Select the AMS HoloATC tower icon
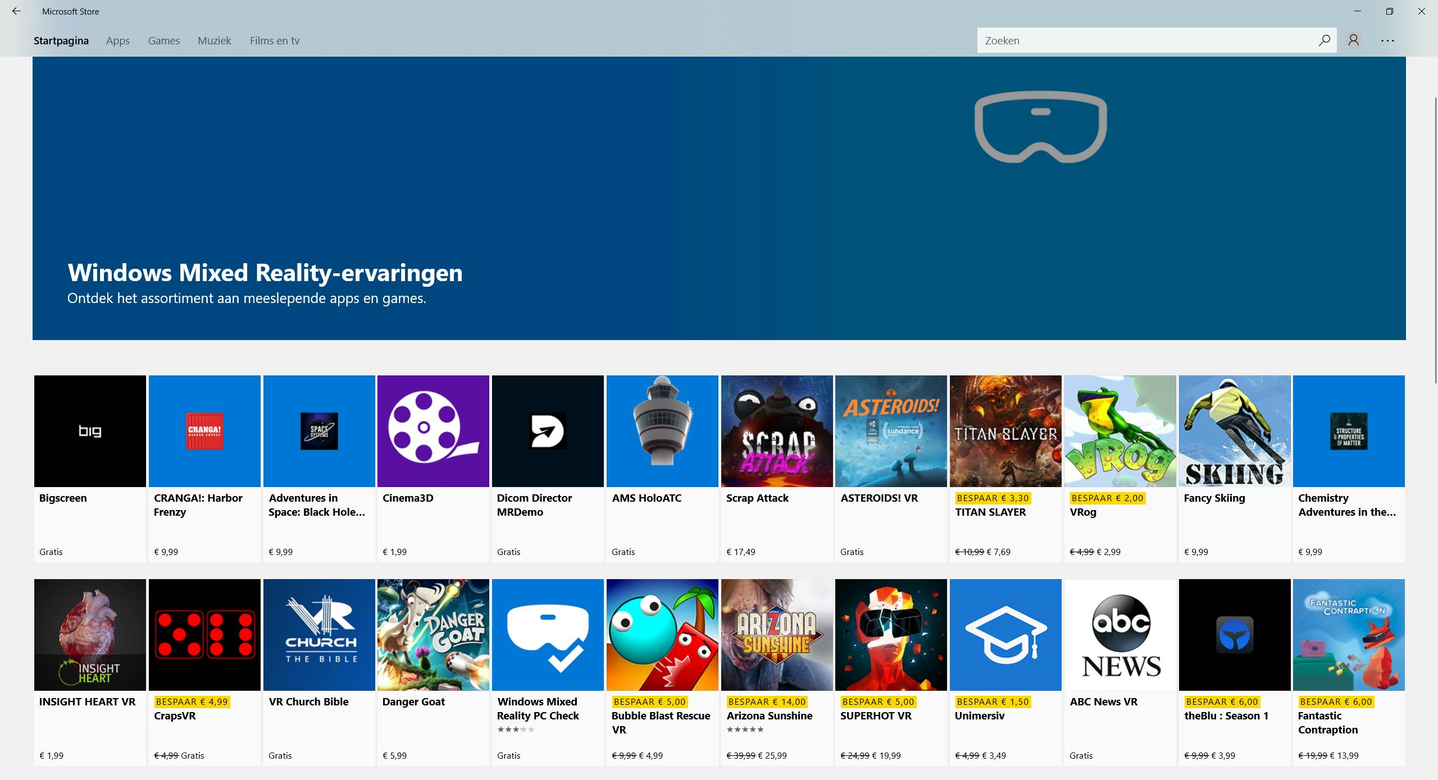1438x780 pixels. tap(662, 431)
